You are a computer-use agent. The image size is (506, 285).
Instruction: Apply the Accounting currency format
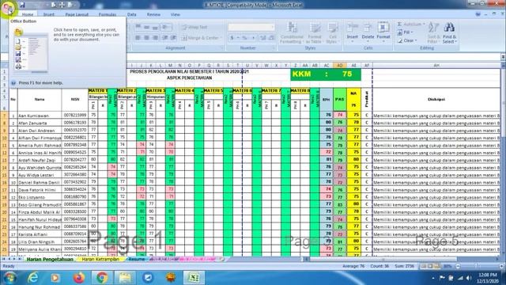[x=232, y=38]
